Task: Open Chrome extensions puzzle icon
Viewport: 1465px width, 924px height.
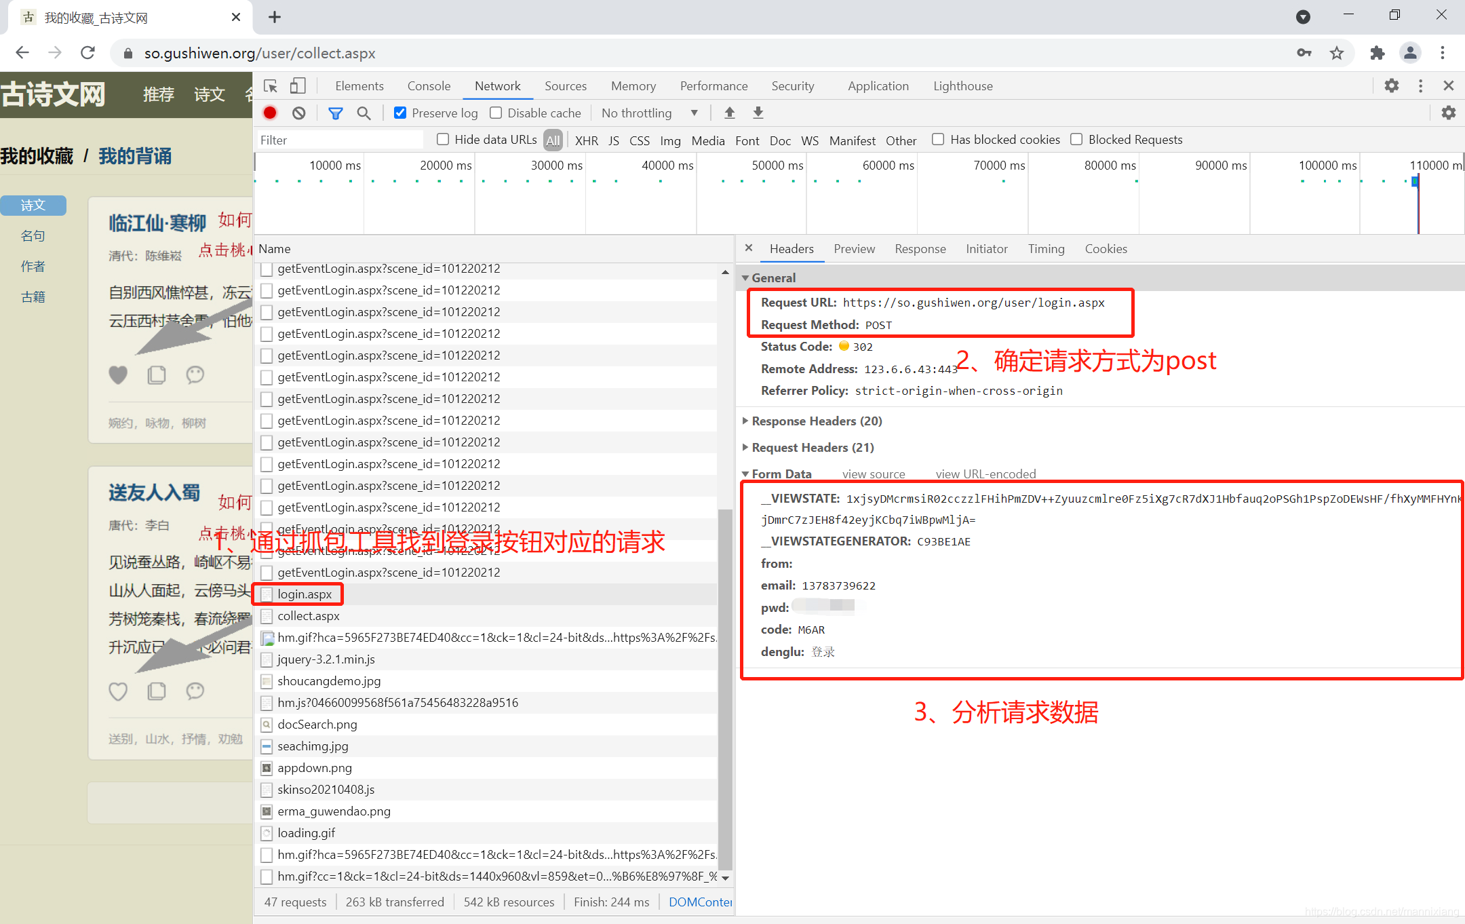Action: (1378, 53)
